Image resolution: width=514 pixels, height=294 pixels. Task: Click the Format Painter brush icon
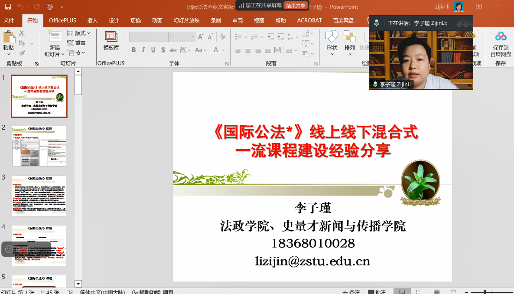pyautogui.click(x=22, y=53)
